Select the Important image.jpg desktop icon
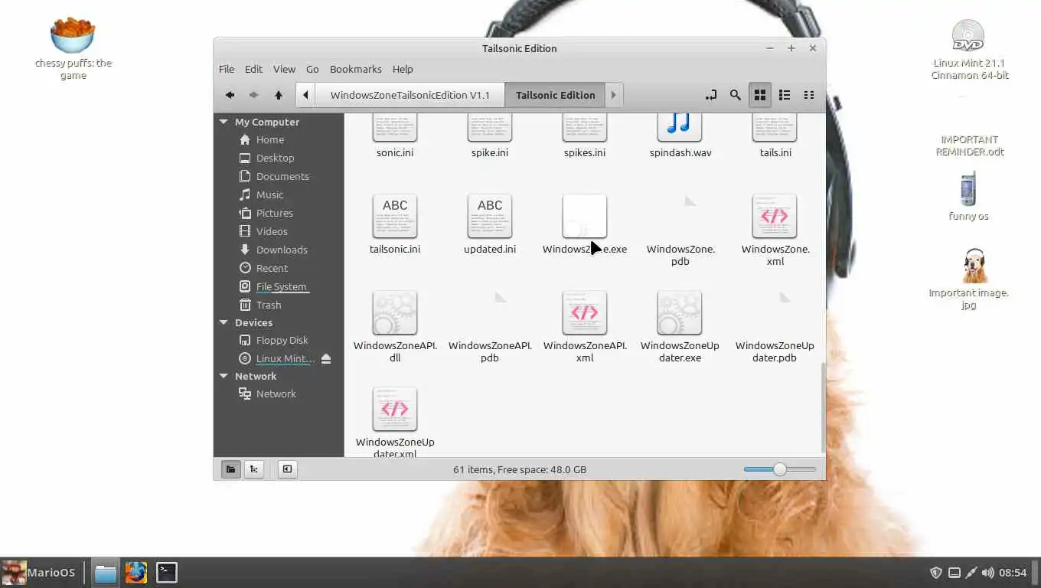 [x=969, y=278]
